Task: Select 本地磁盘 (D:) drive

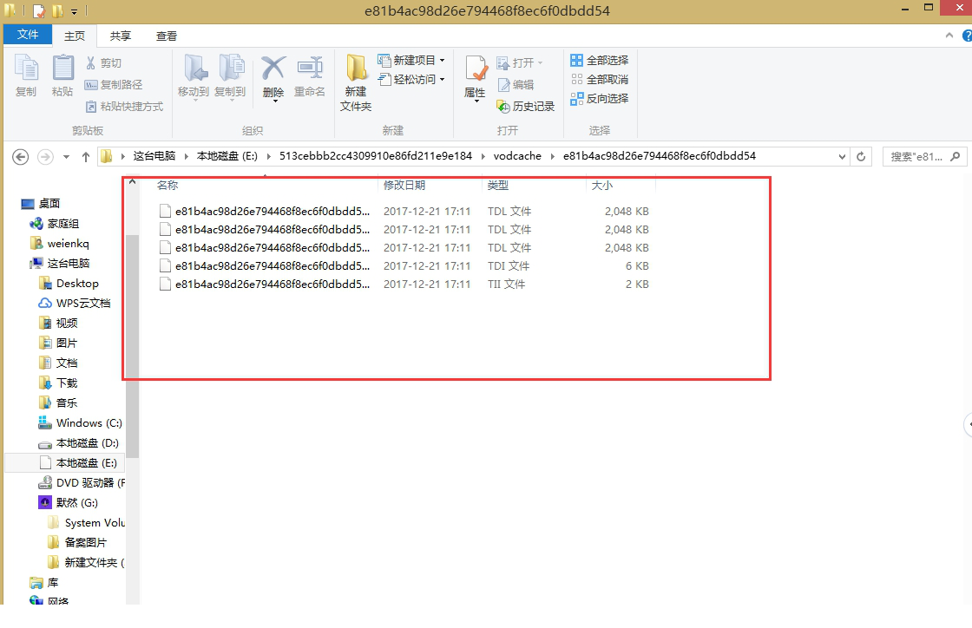Action: point(78,443)
